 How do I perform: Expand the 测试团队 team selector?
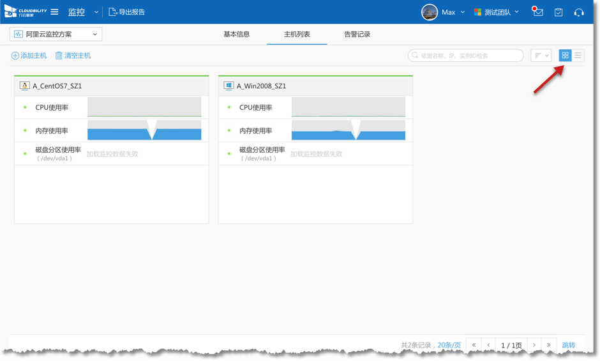click(497, 12)
